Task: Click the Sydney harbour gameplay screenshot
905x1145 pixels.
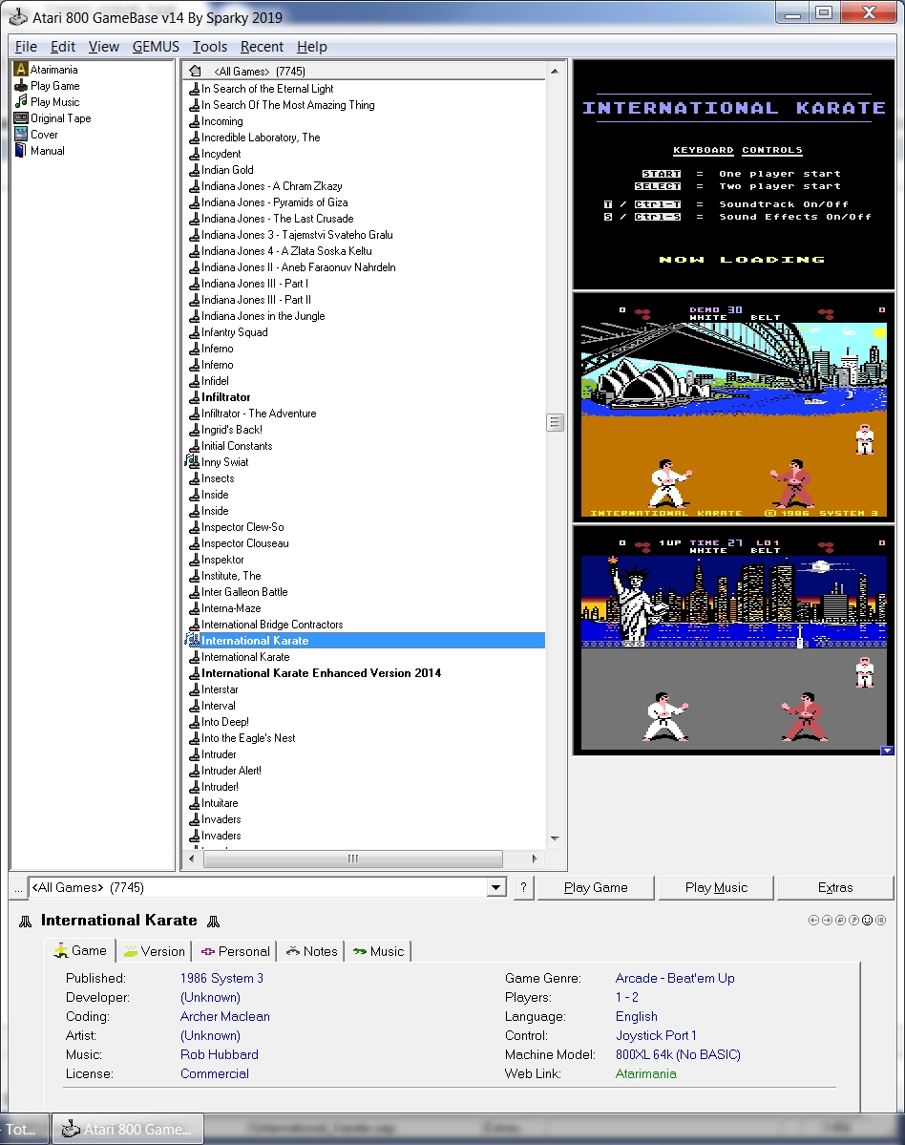Action: pyautogui.click(x=733, y=408)
